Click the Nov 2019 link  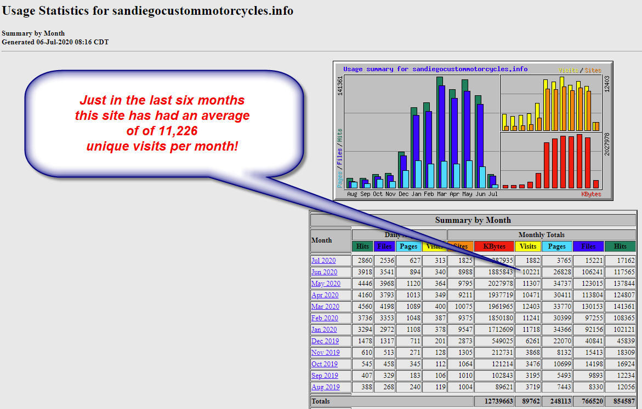pyautogui.click(x=325, y=353)
